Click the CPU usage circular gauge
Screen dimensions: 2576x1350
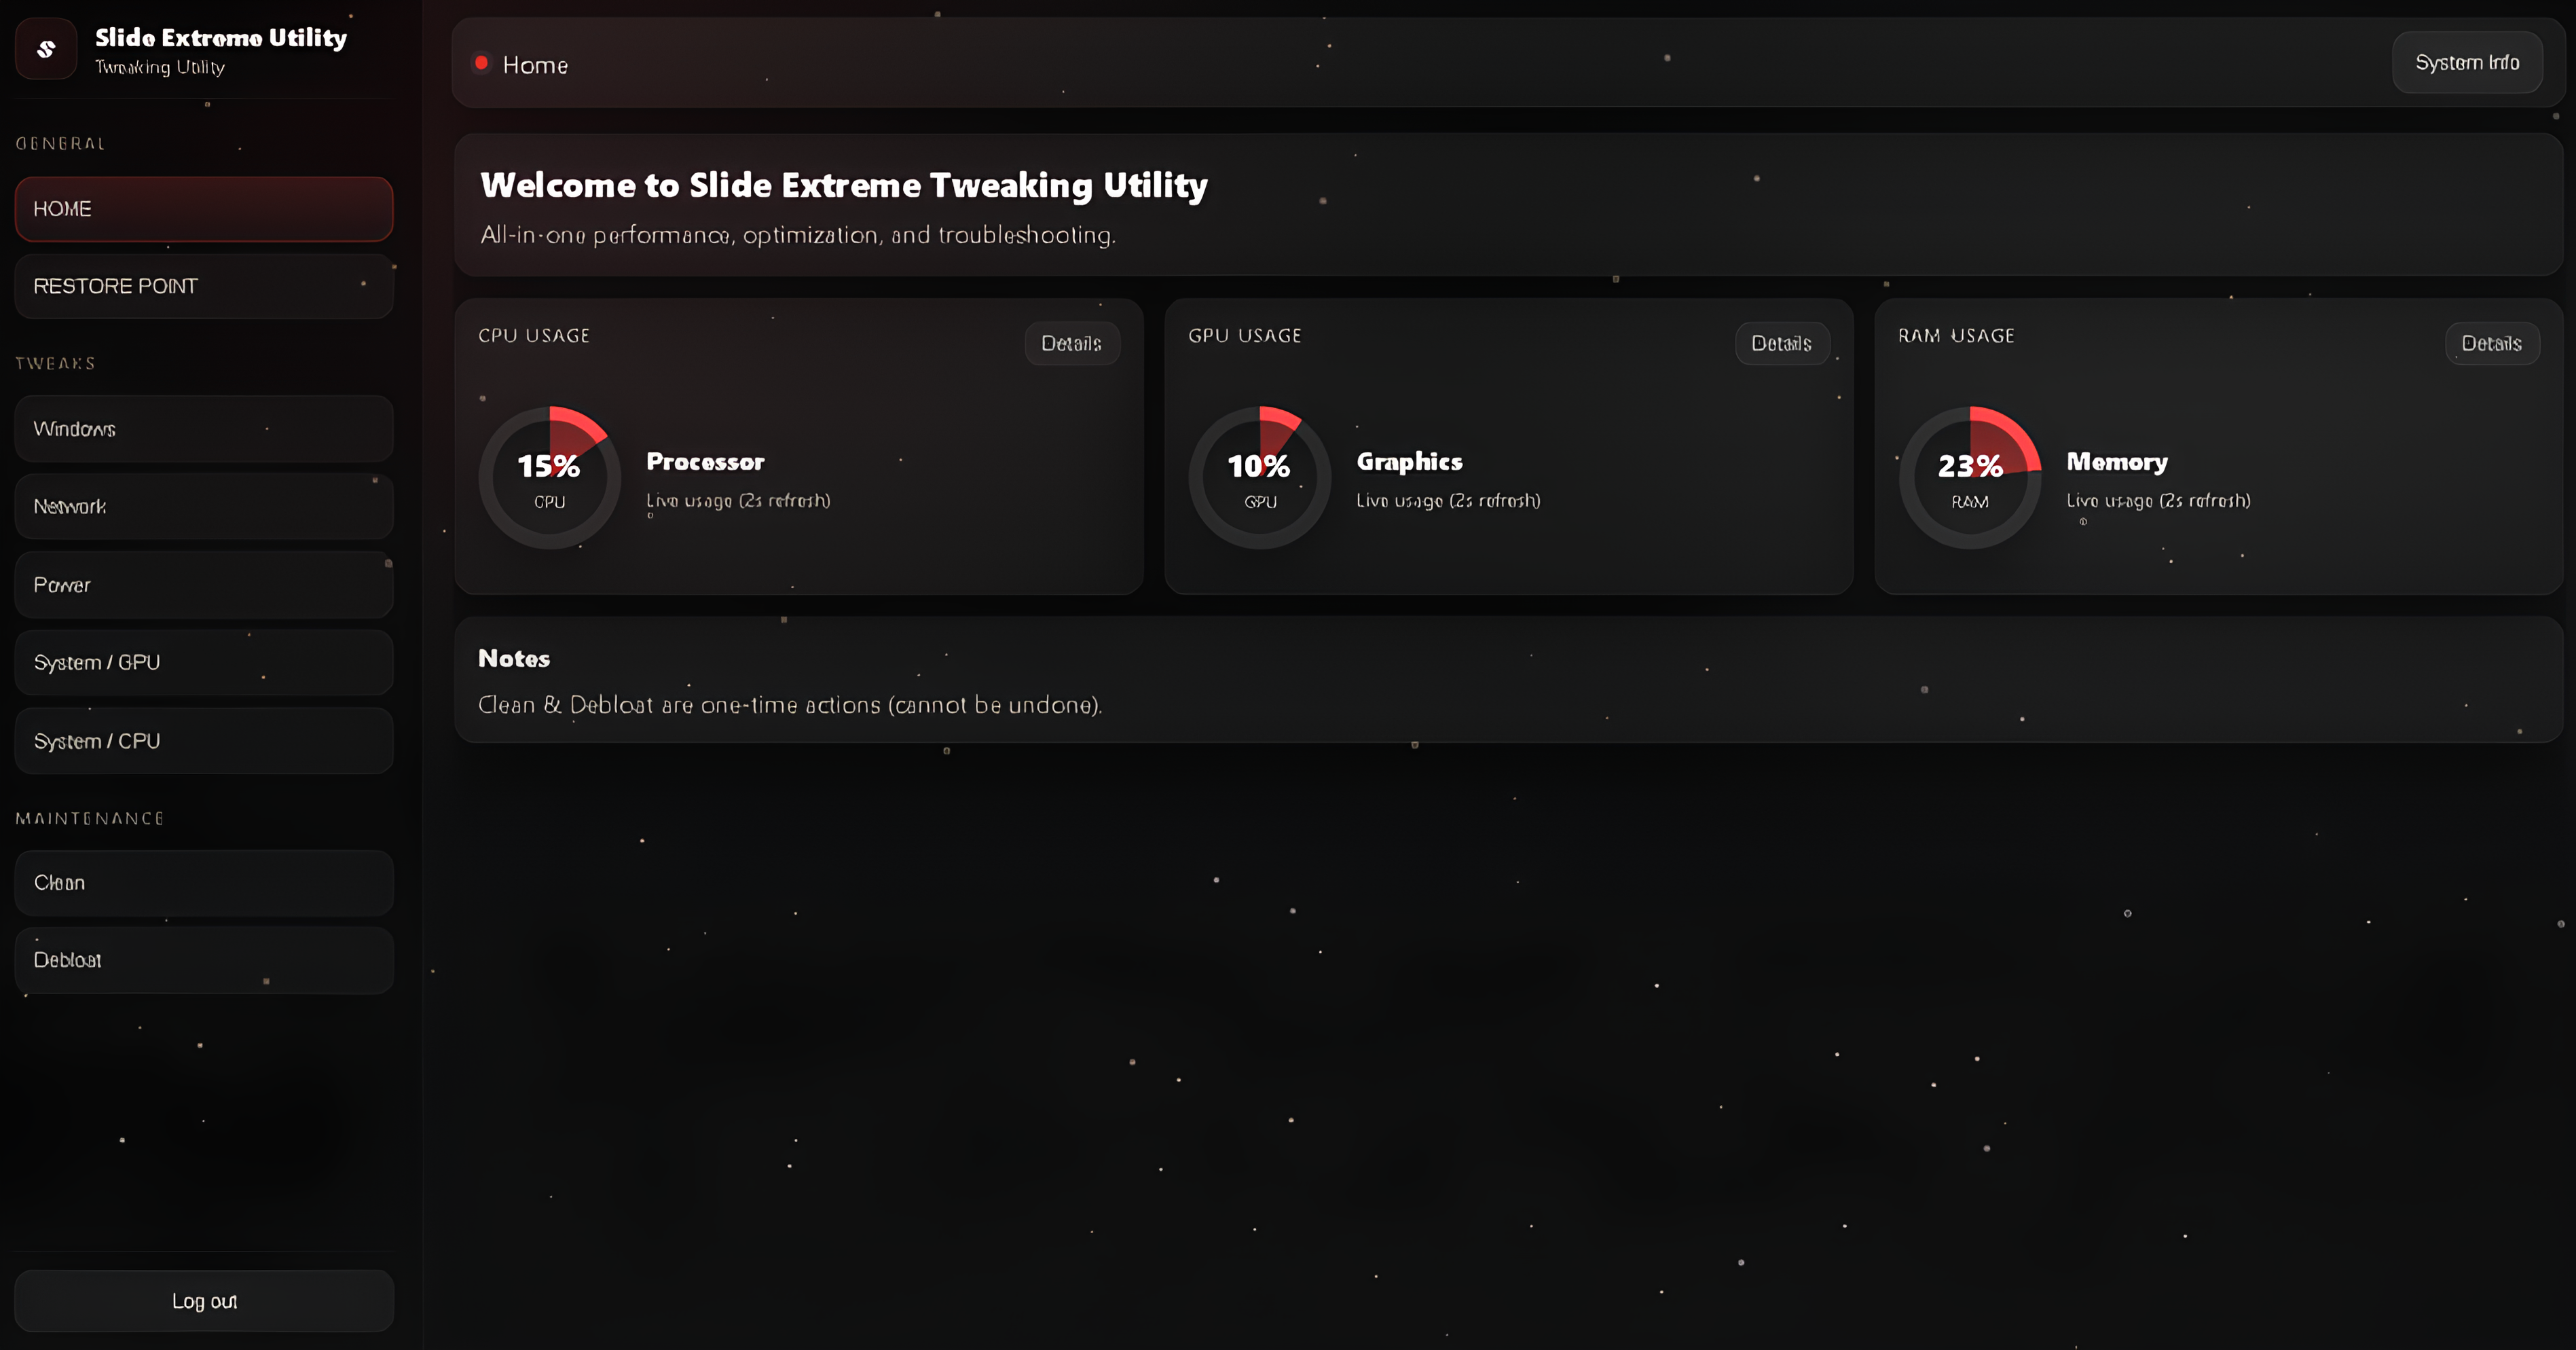549,477
